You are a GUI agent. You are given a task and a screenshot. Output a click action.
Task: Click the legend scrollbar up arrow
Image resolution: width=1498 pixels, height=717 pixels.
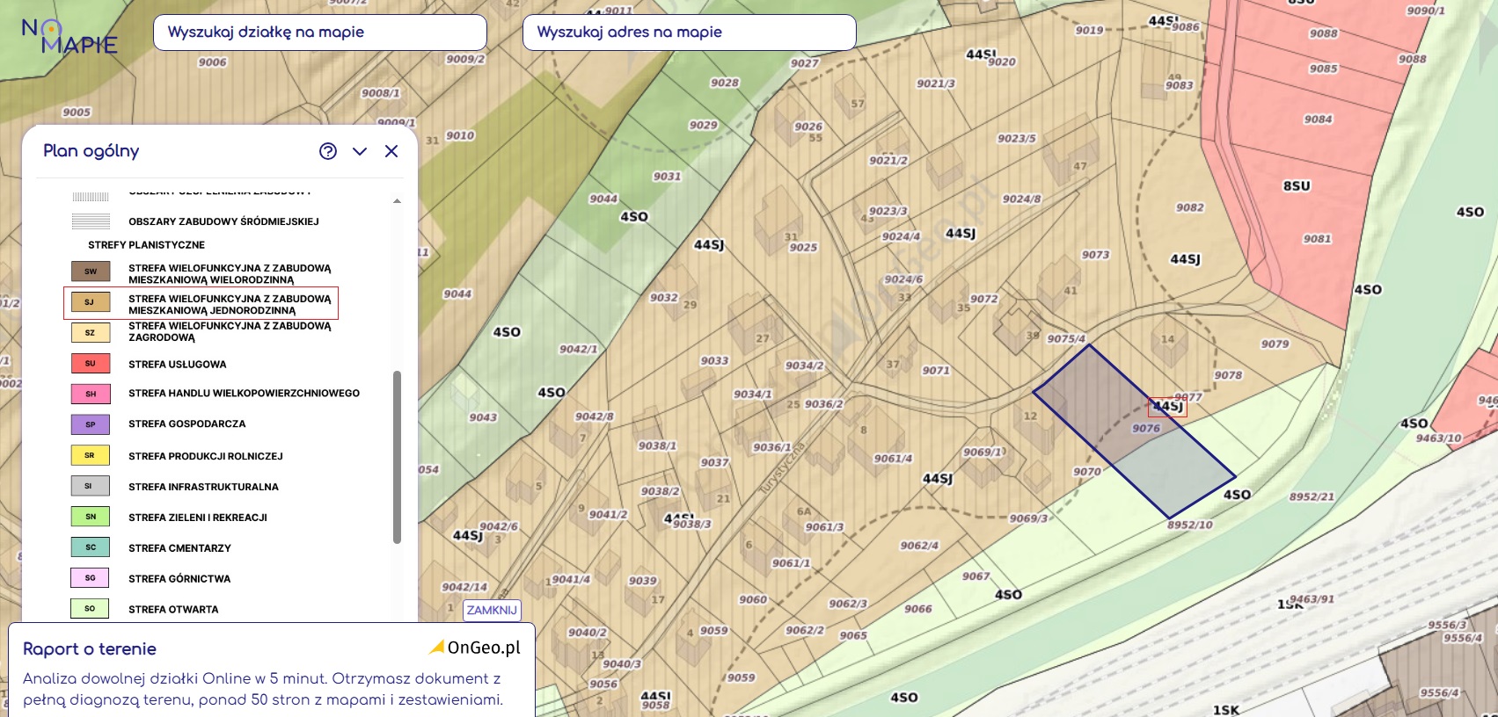point(397,201)
